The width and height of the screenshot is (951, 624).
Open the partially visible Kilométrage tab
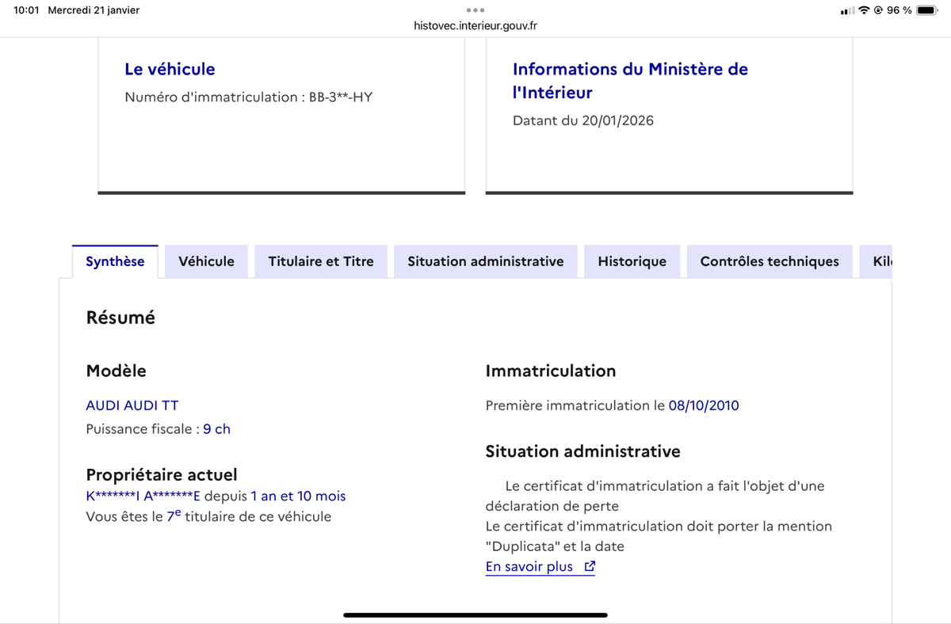click(877, 261)
